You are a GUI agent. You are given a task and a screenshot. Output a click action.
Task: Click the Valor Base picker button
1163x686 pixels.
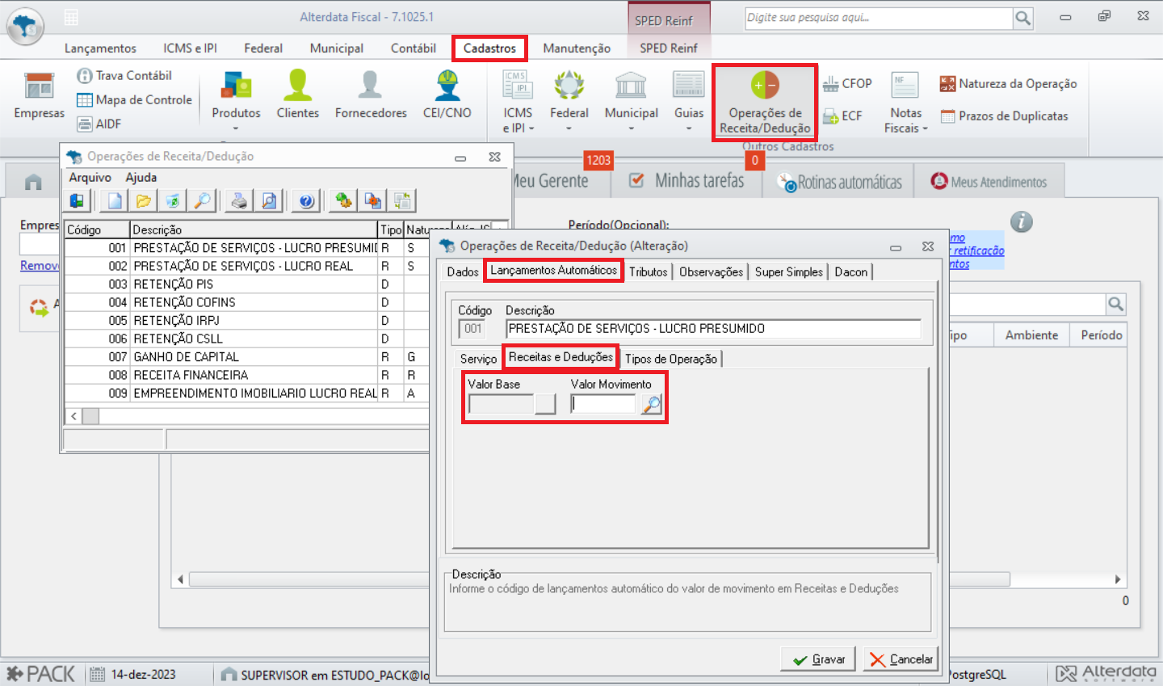546,404
